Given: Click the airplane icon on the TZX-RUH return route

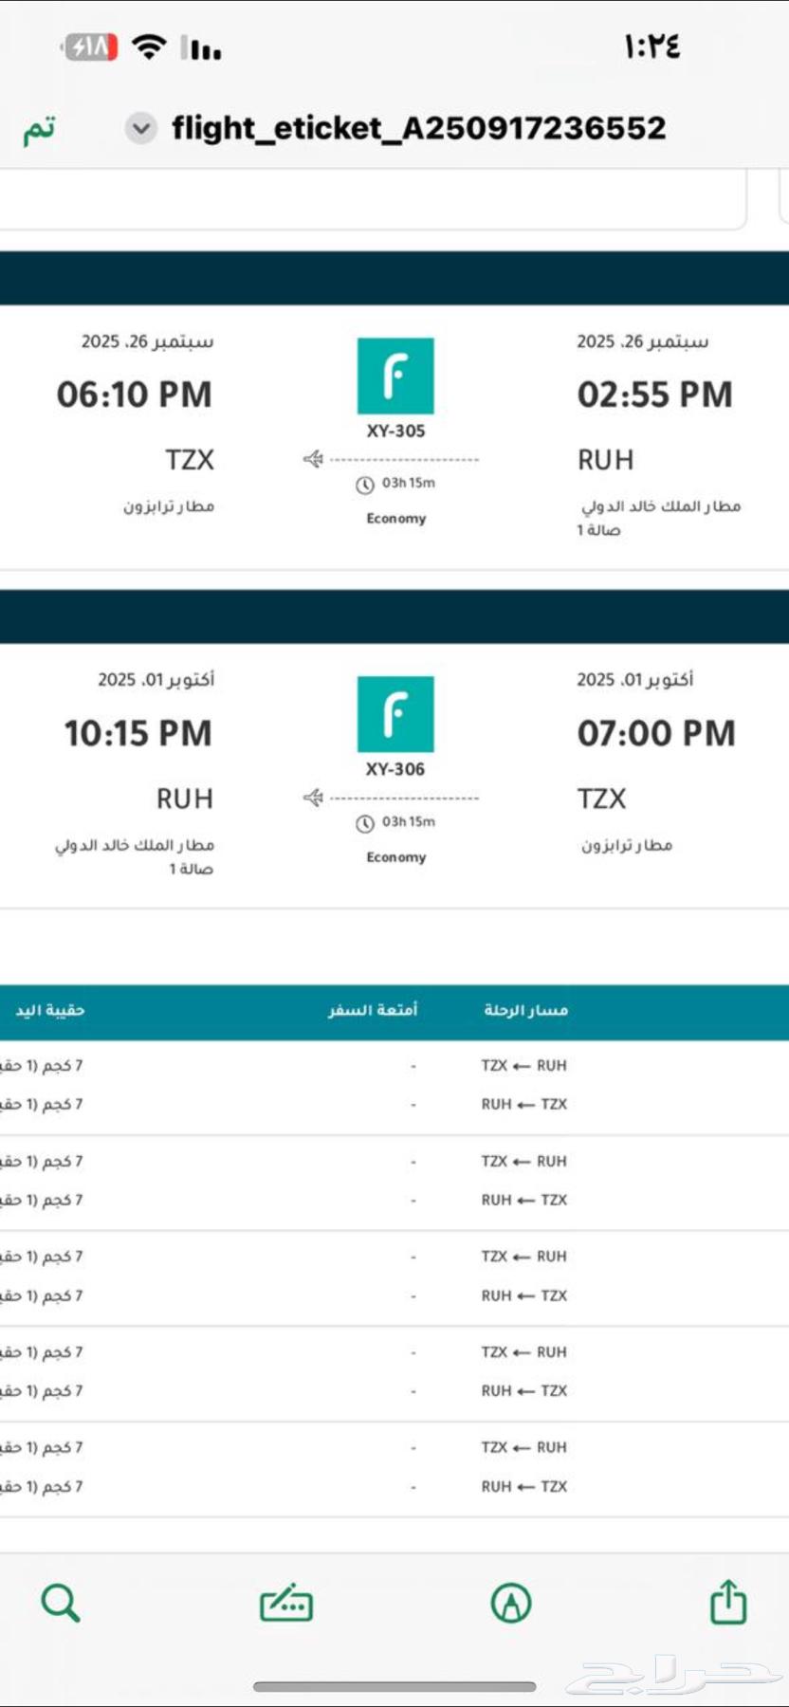Looking at the screenshot, I should [x=313, y=798].
